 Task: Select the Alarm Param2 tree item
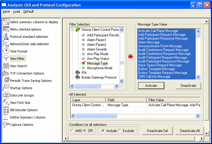[x=96, y=45]
